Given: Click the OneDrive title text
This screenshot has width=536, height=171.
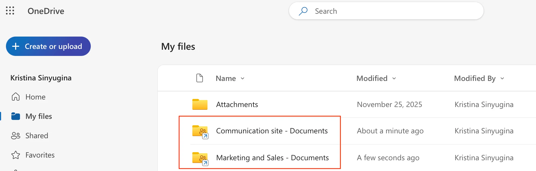Looking at the screenshot, I should click(46, 11).
